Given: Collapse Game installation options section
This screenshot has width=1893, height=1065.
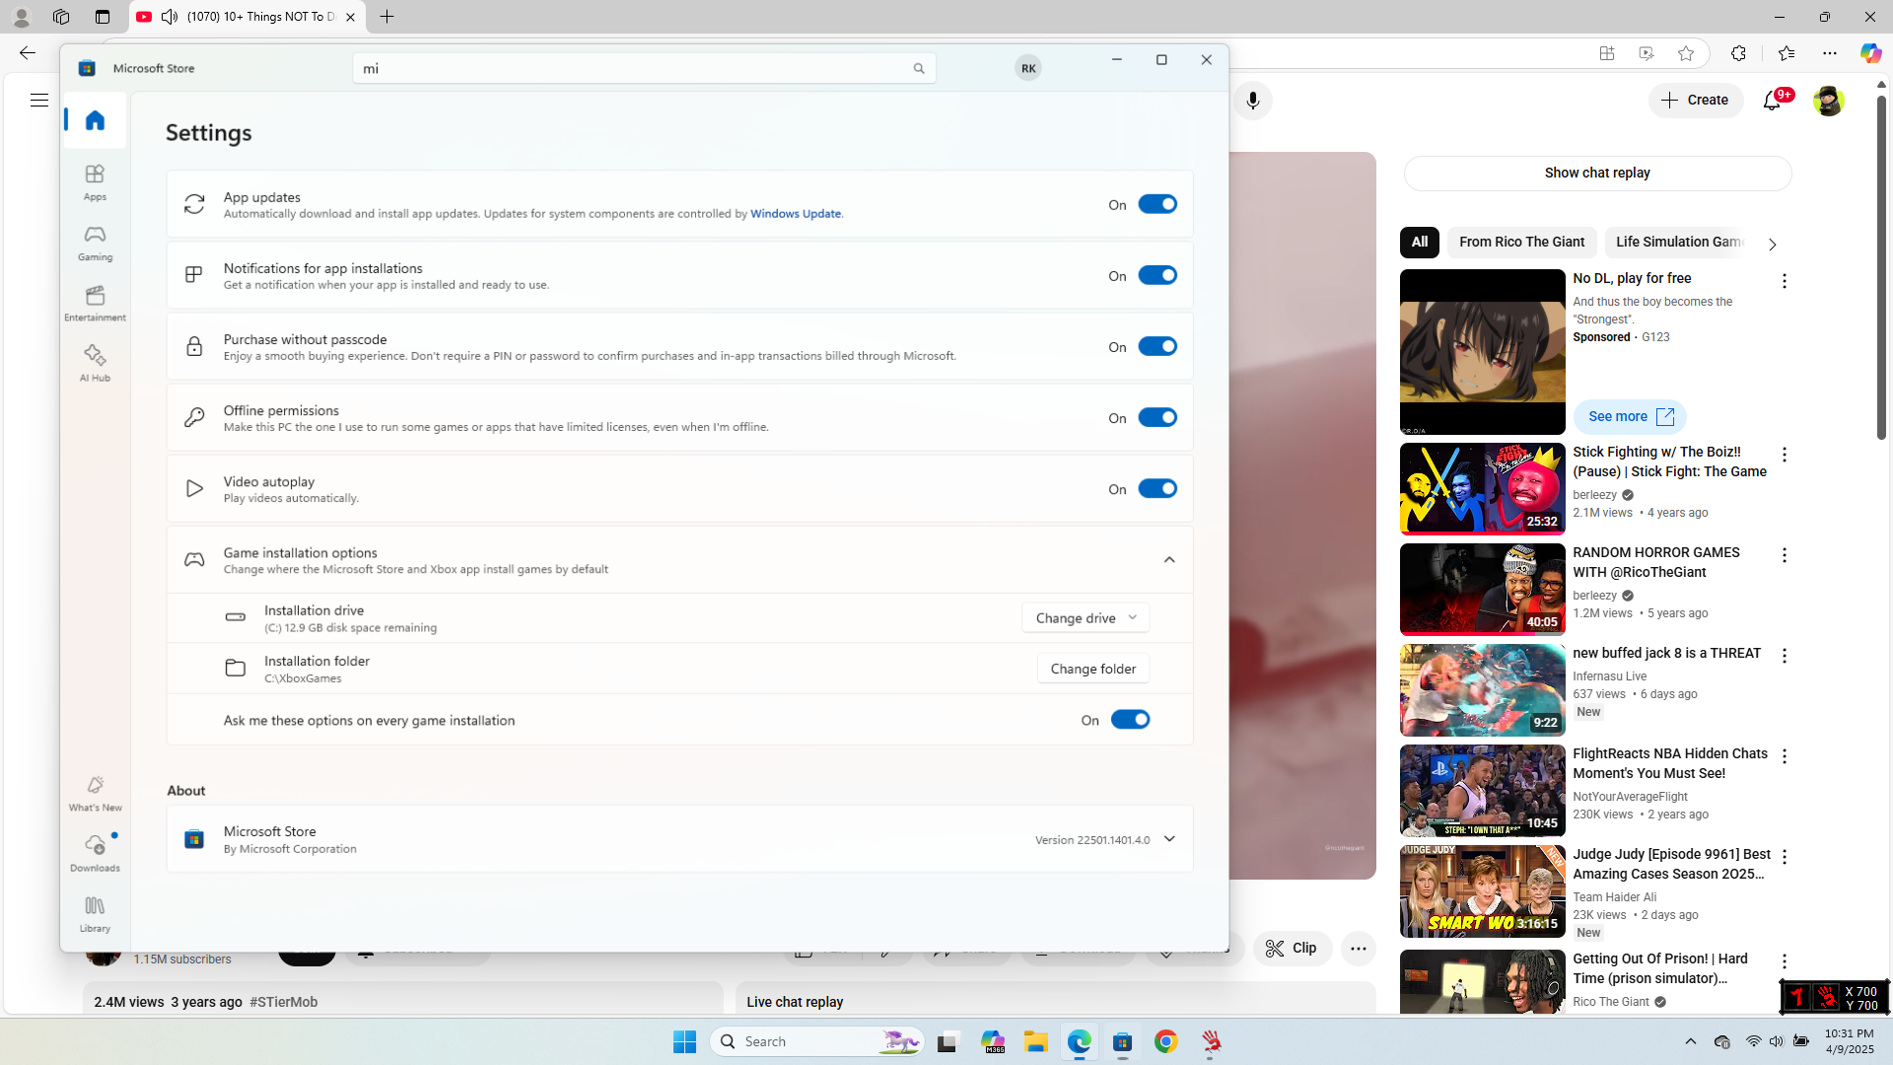Looking at the screenshot, I should pos(1169,560).
